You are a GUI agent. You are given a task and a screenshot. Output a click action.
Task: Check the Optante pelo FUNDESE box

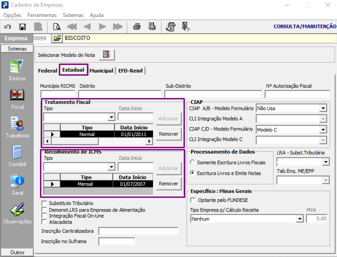pyautogui.click(x=193, y=200)
